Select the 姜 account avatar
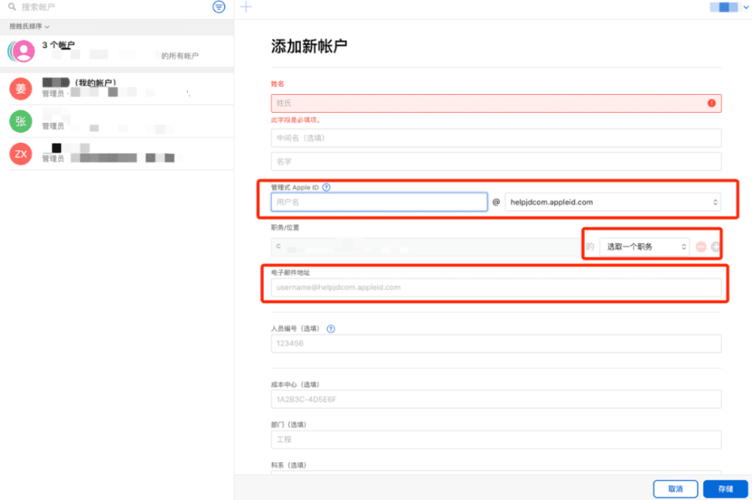The height and width of the screenshot is (500, 752). pyautogui.click(x=20, y=89)
